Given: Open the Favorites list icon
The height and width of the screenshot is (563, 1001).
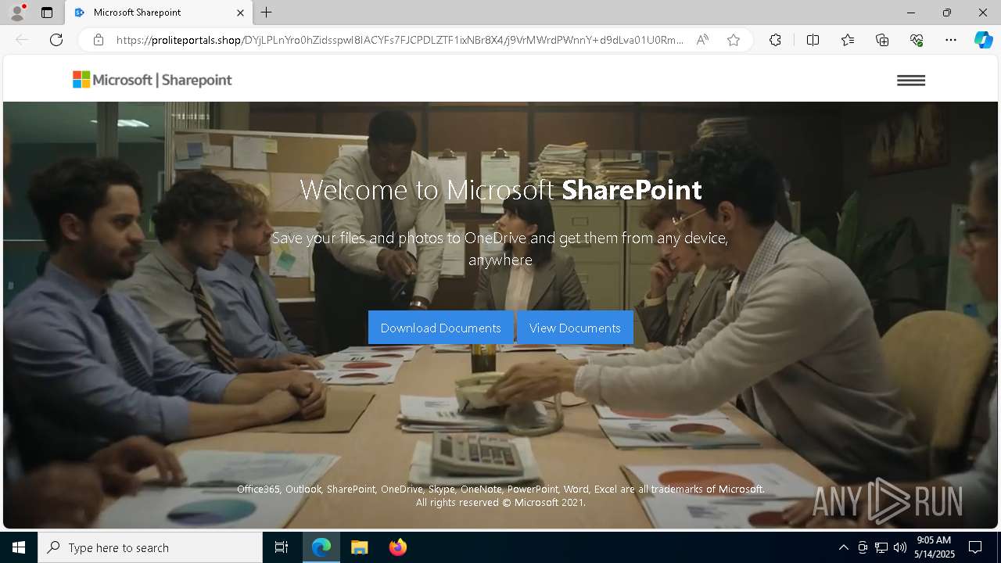Looking at the screenshot, I should pyautogui.click(x=848, y=40).
